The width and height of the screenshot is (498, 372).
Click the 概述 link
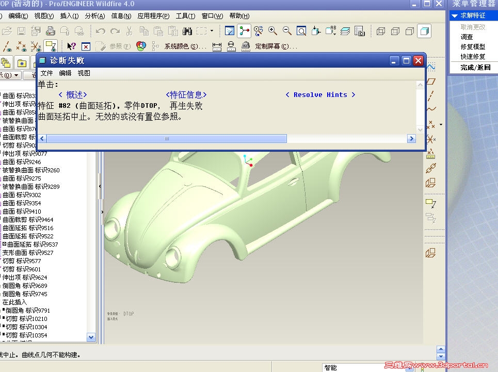(73, 94)
